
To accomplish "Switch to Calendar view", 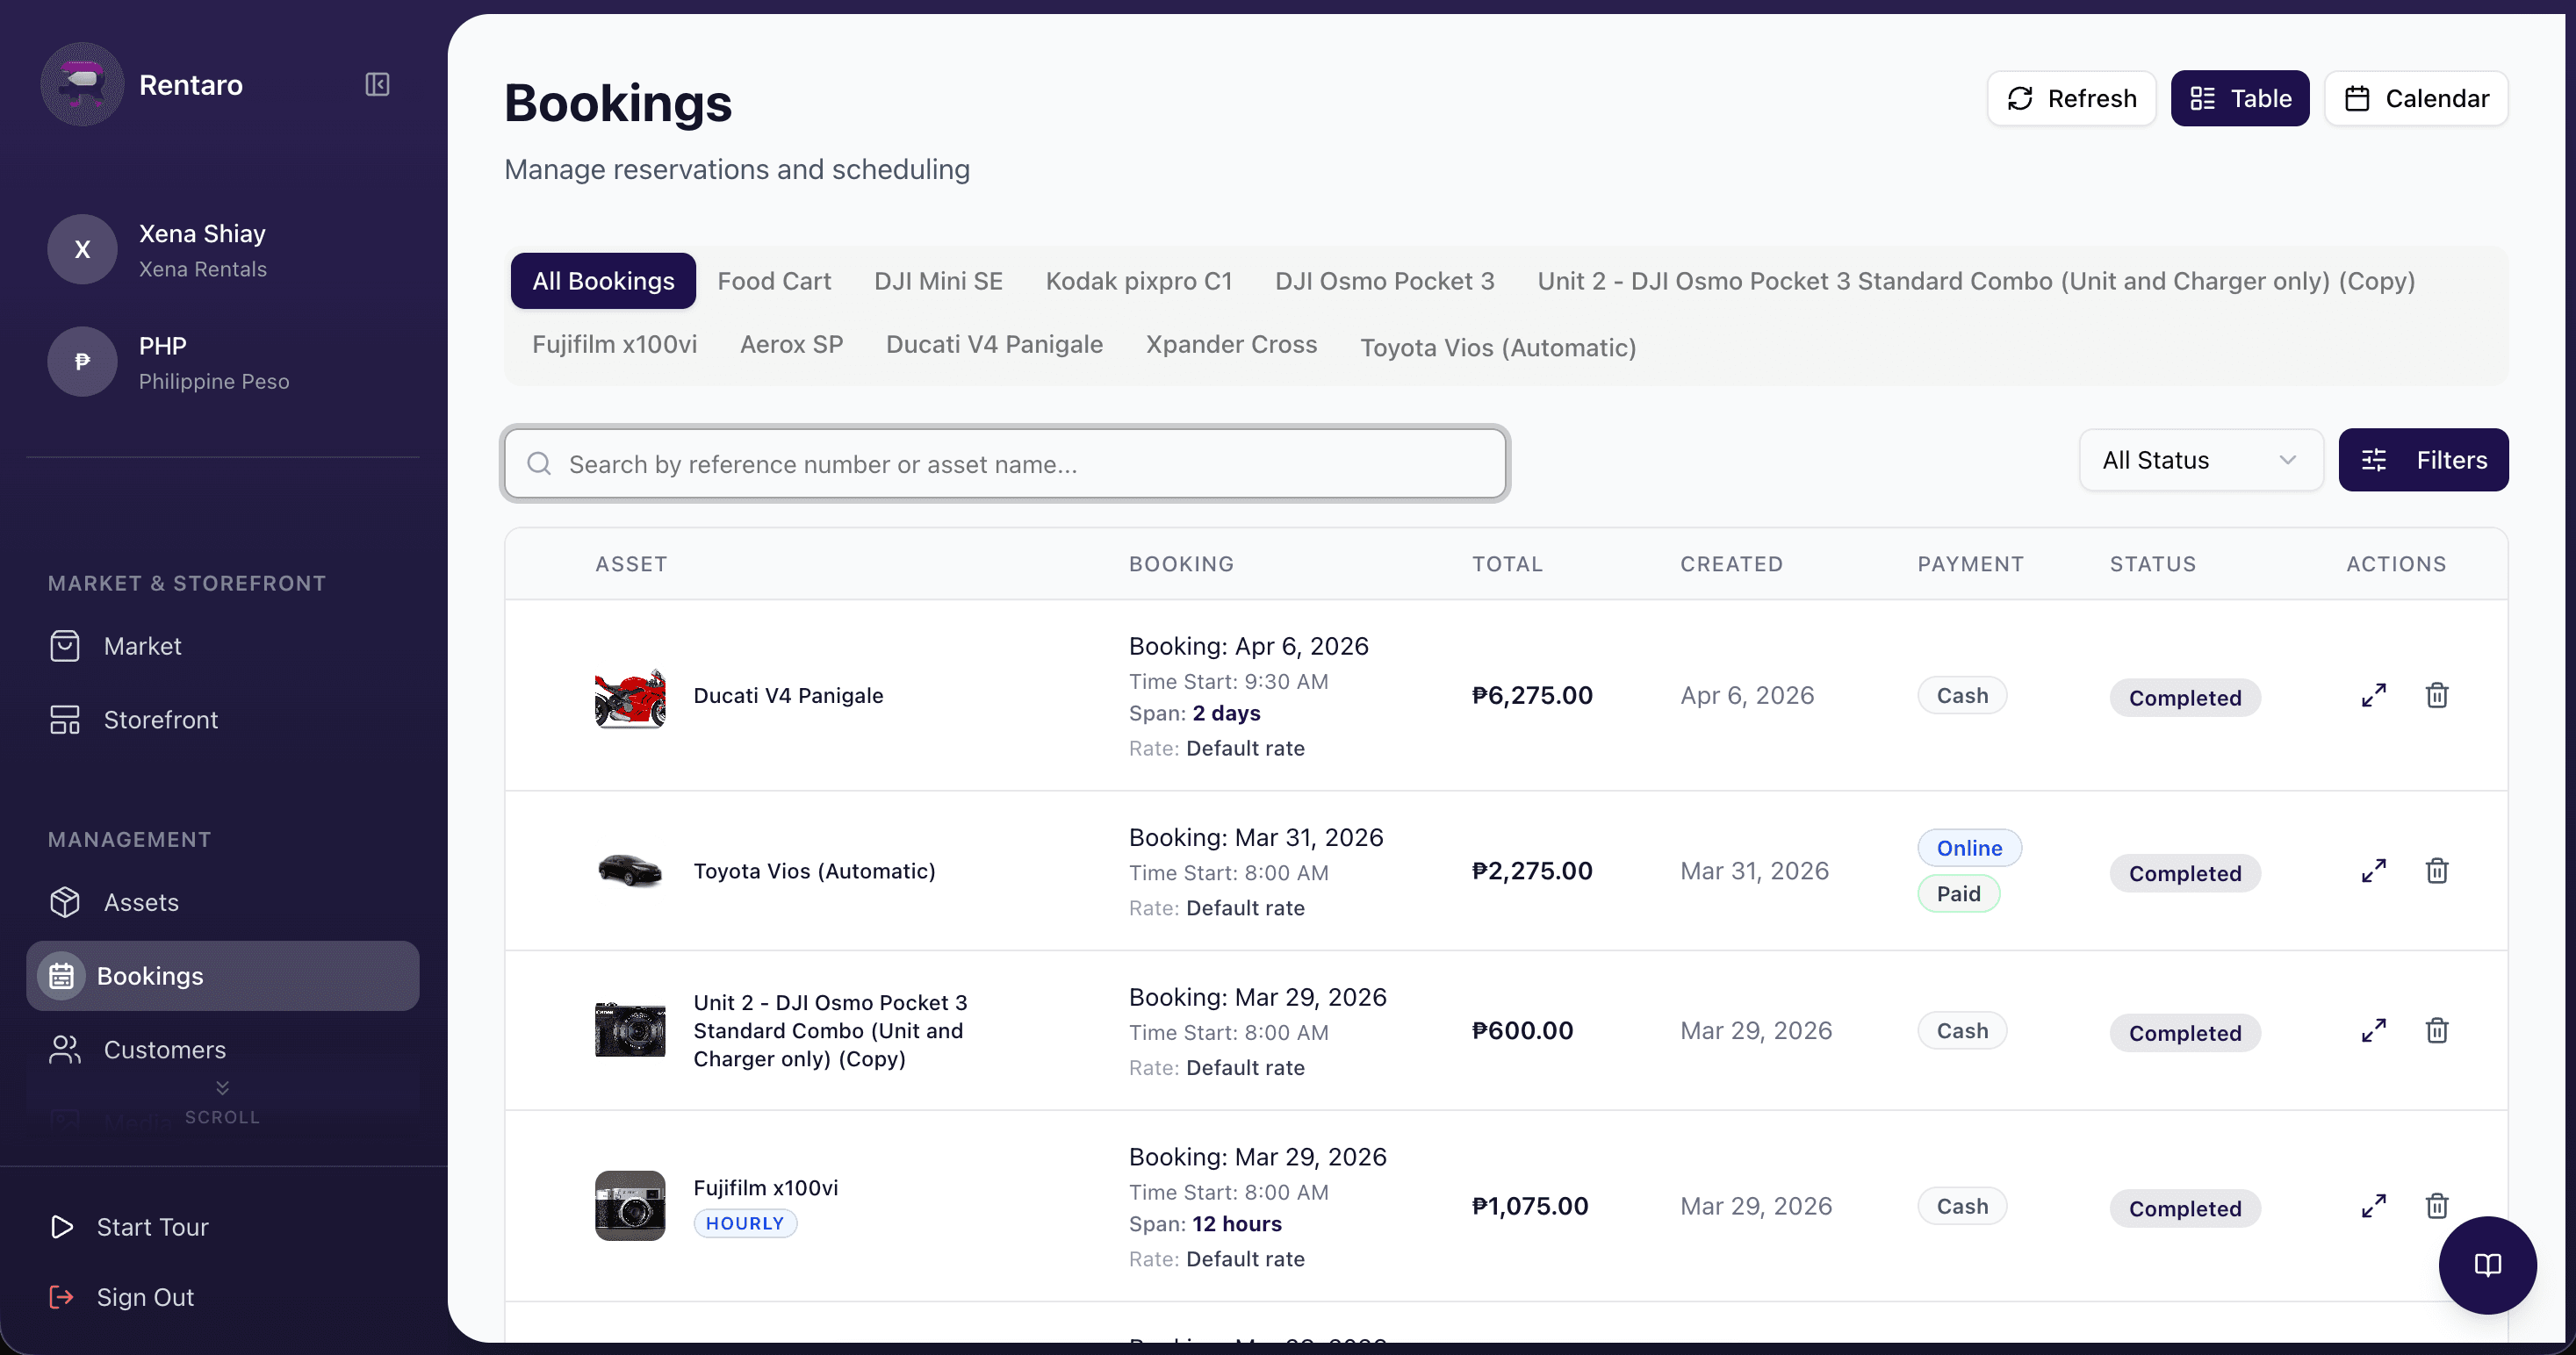I will pos(2416,98).
